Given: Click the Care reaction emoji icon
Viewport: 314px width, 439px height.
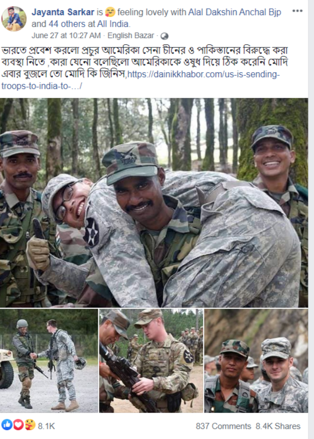Looking at the screenshot, I should [x=30, y=425].
